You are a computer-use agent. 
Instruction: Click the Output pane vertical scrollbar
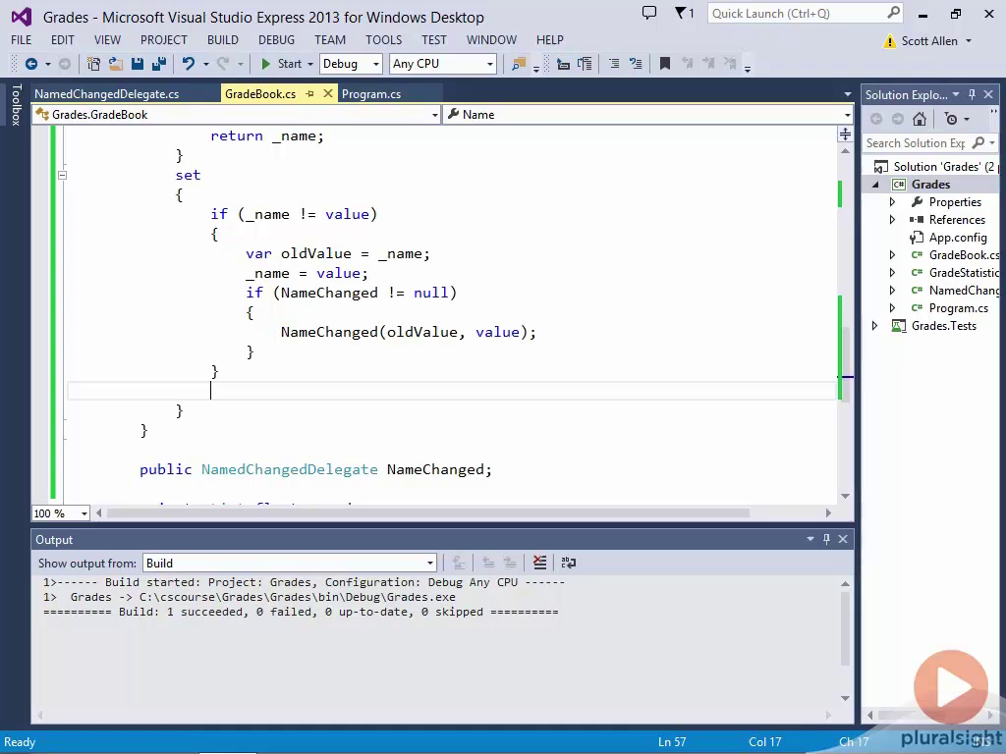point(846,627)
